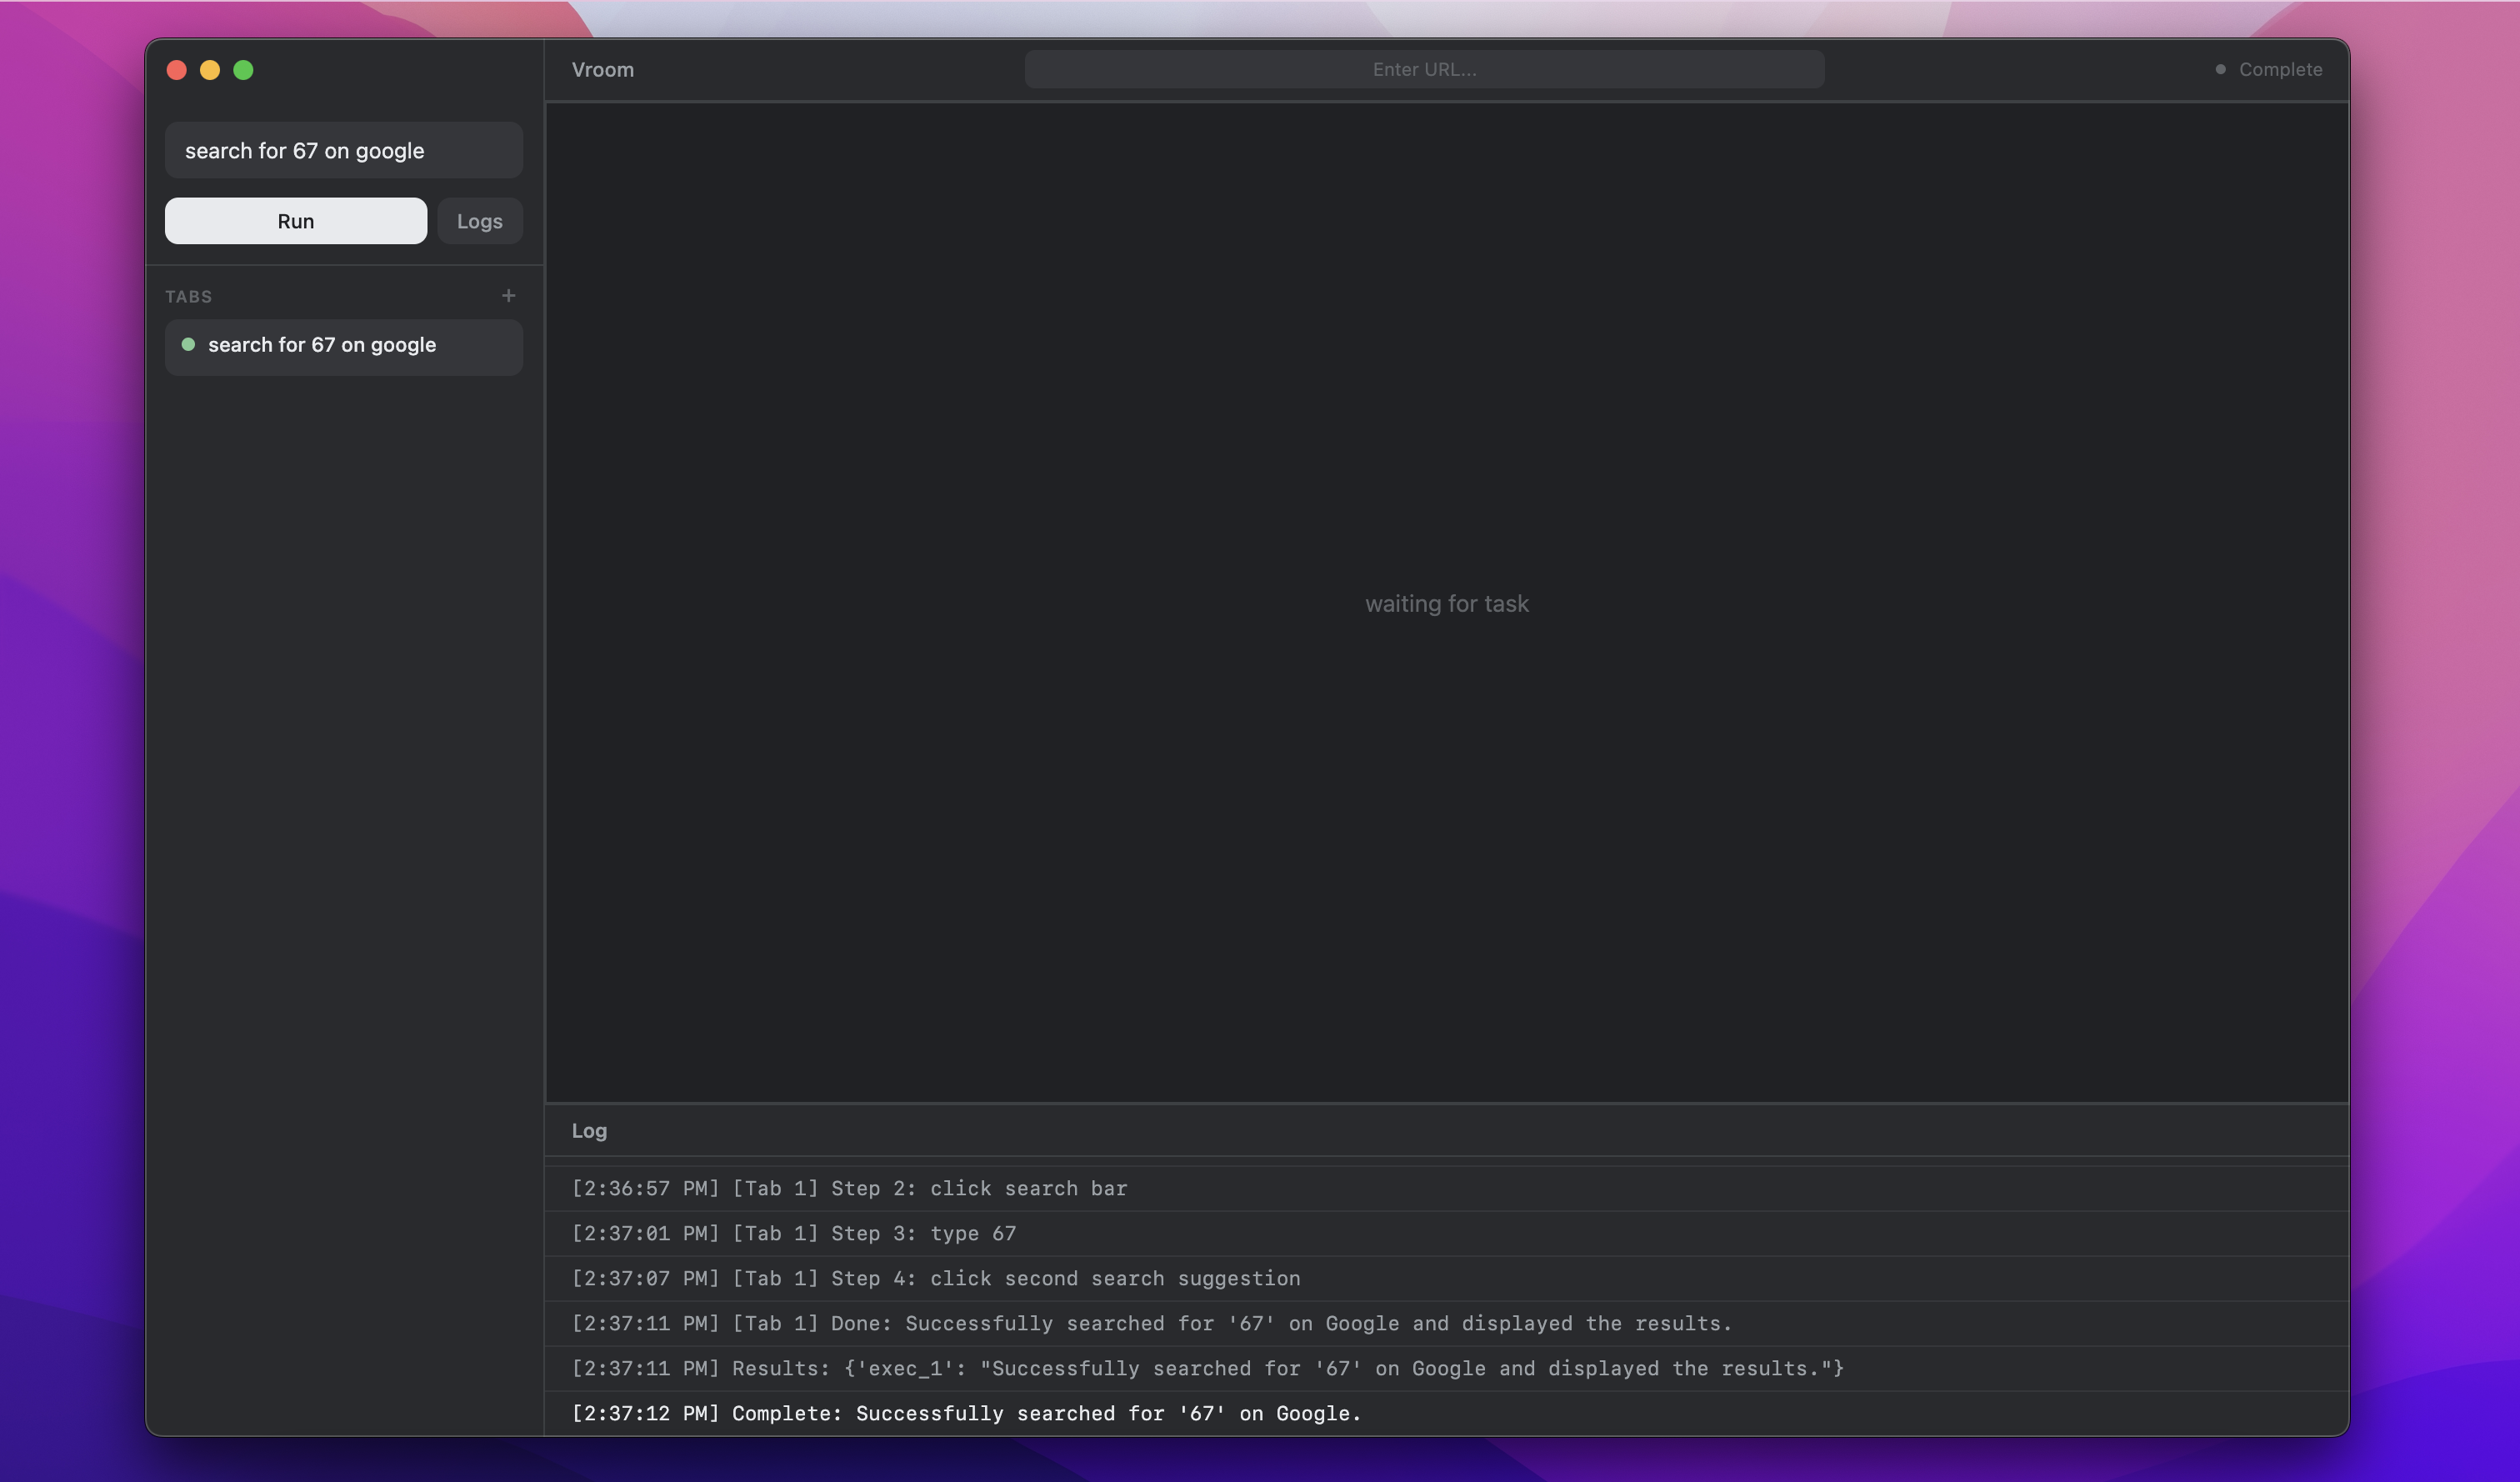The width and height of the screenshot is (2520, 1482).
Task: Click the Complete status label
Action: coord(2280,70)
